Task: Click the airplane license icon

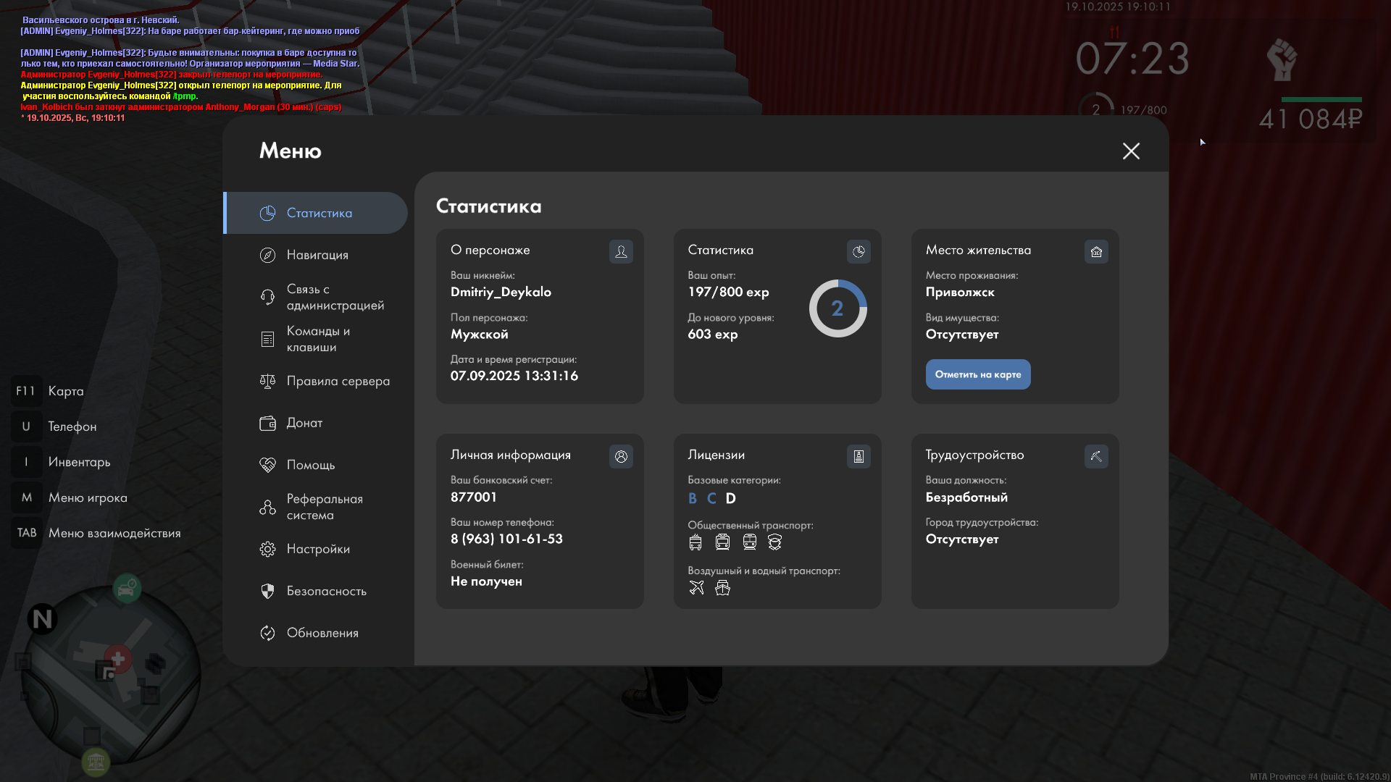Action: point(696,587)
